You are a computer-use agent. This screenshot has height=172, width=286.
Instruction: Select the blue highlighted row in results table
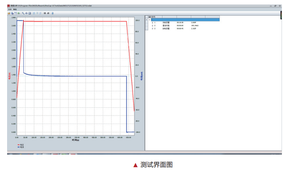[185, 20]
